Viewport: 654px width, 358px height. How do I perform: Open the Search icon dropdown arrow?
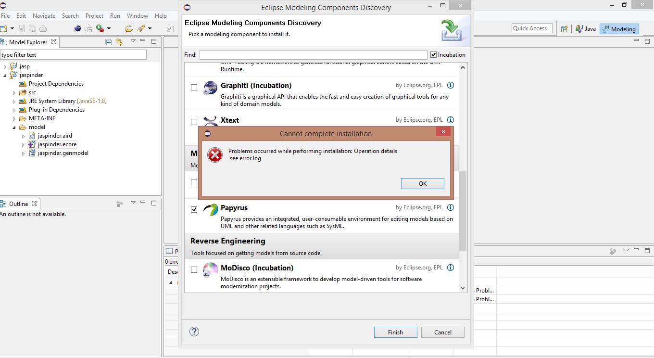point(150,29)
